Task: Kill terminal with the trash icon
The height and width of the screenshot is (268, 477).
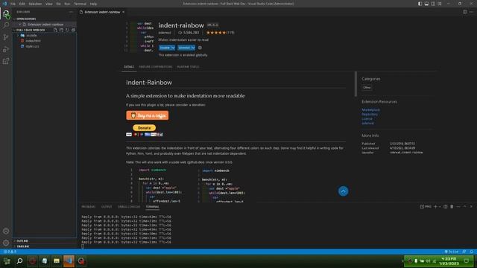Action: click(452, 207)
